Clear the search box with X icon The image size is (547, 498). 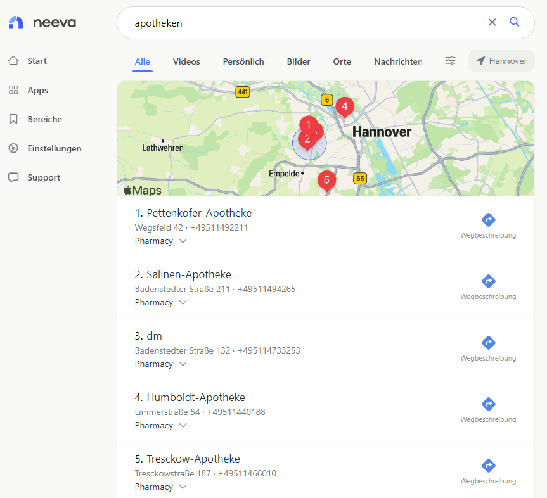492,22
